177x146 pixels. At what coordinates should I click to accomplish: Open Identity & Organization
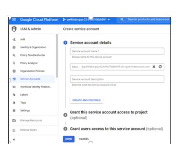tap(33, 47)
